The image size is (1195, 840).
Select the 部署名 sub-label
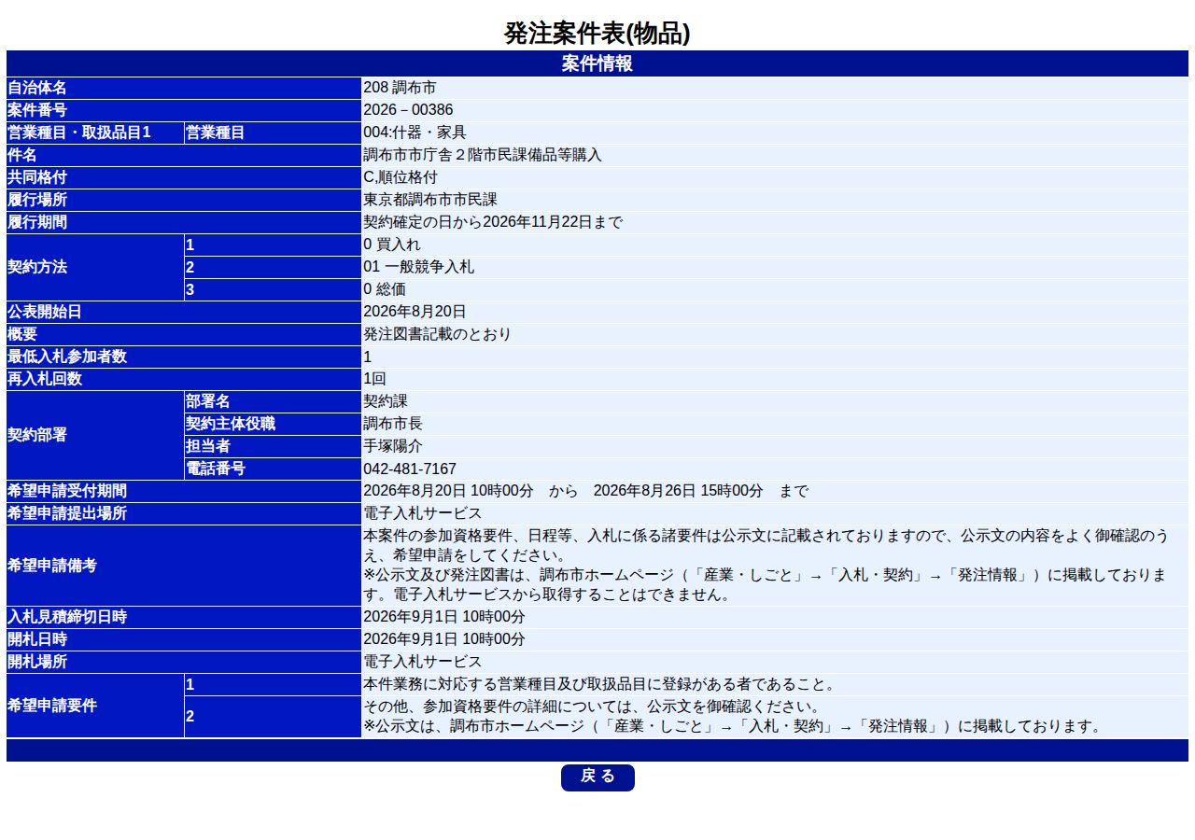point(273,401)
